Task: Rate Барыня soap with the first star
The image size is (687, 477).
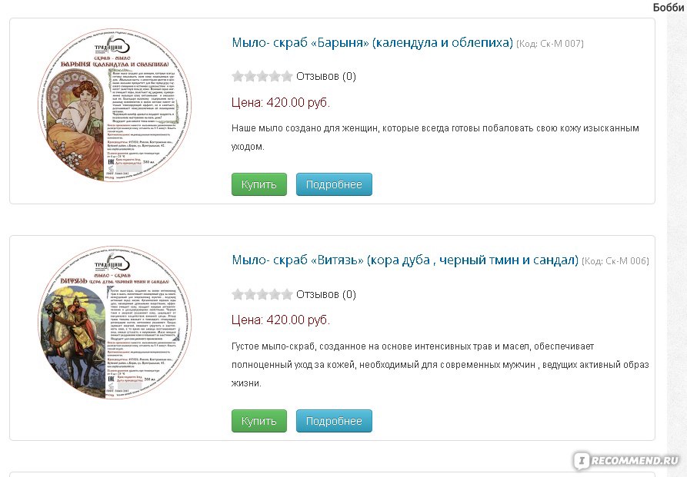Action: click(238, 76)
